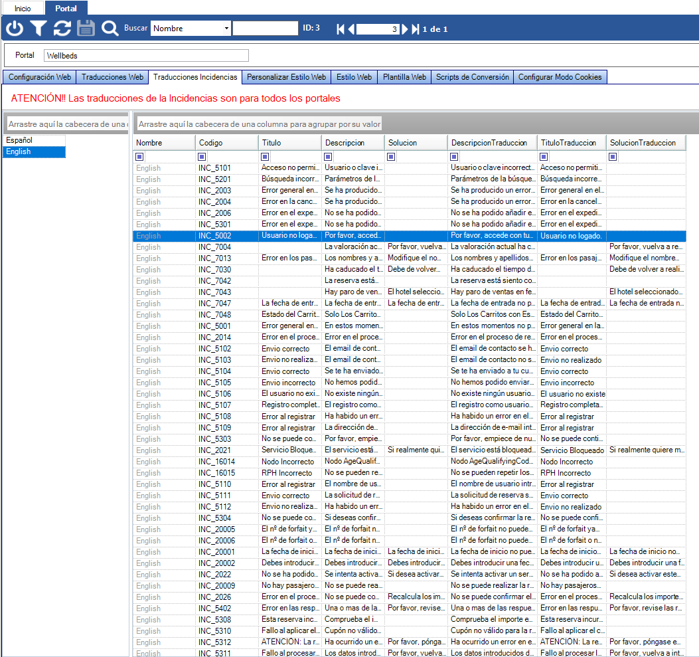
Task: Select Español in the language list
Action: [35, 140]
